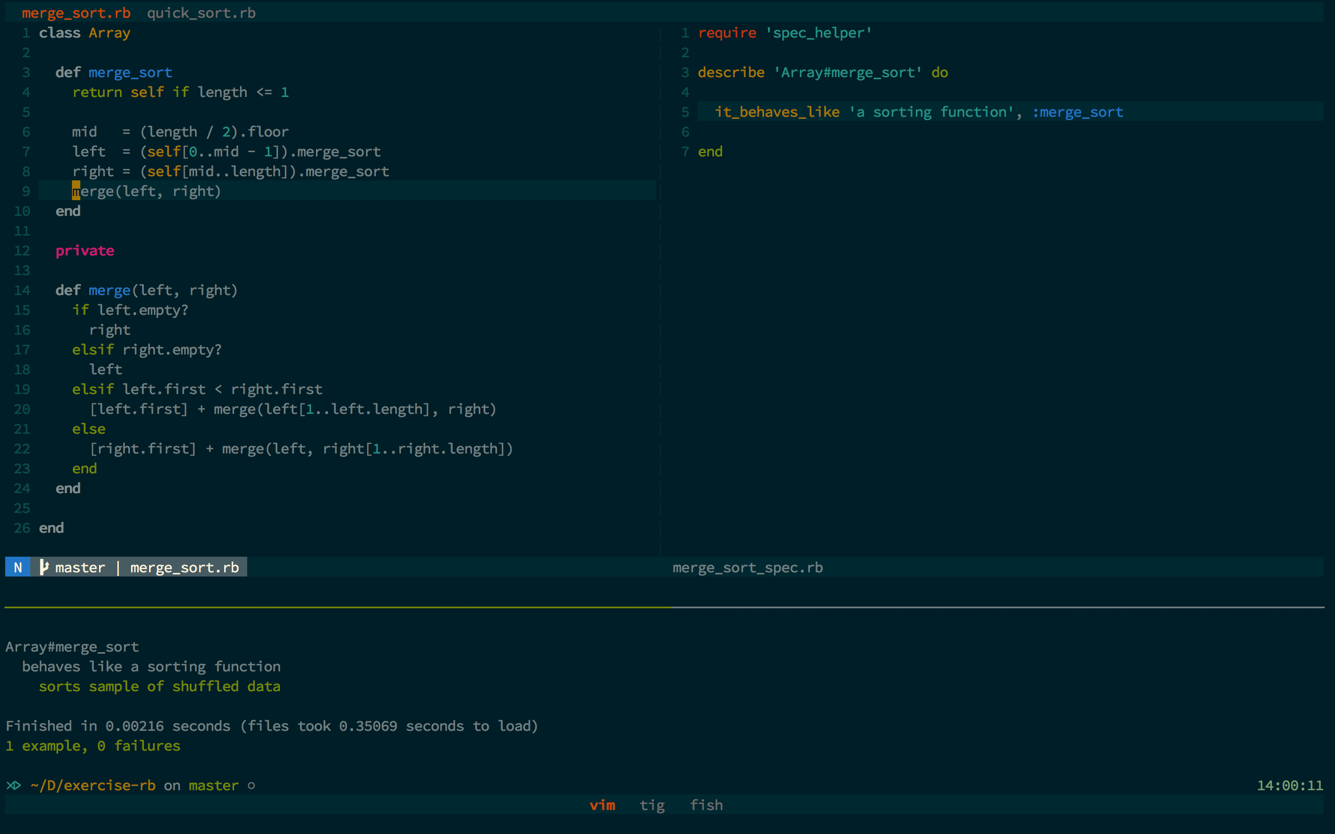The image size is (1335, 834).
Task: Click the private keyword on line 12
Action: coord(85,250)
